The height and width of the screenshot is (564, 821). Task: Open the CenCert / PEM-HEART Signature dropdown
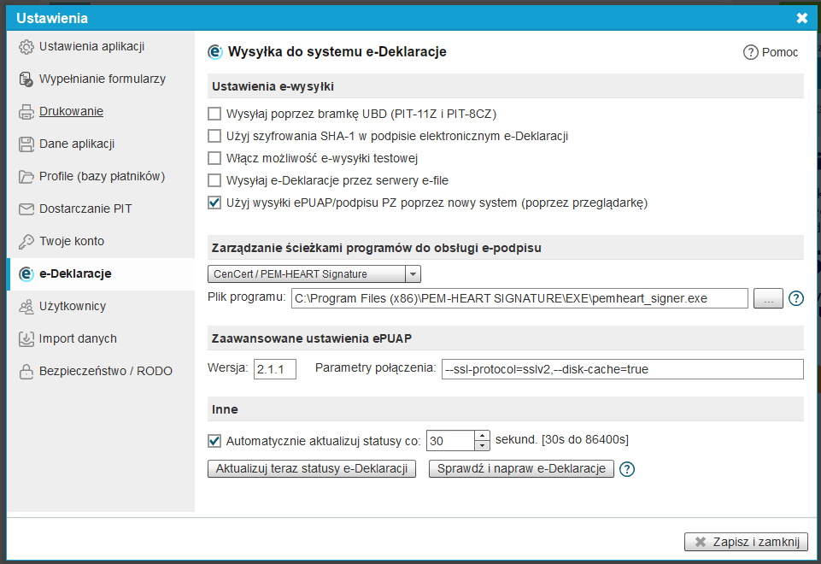(314, 274)
